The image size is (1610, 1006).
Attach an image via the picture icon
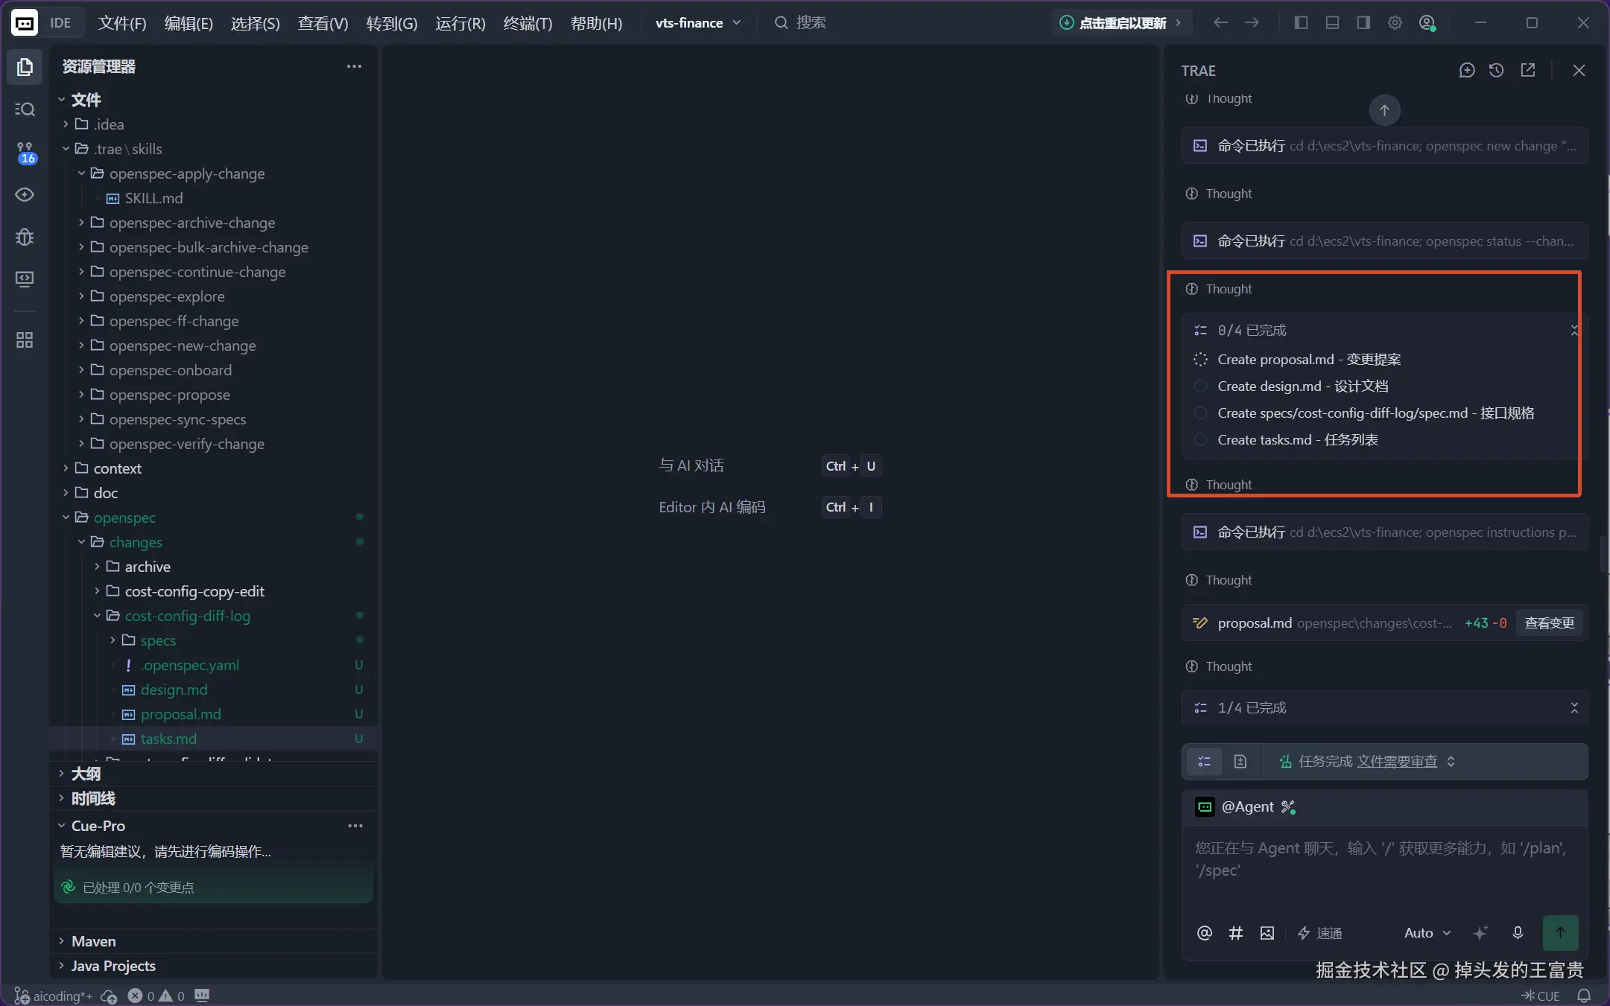click(x=1267, y=933)
